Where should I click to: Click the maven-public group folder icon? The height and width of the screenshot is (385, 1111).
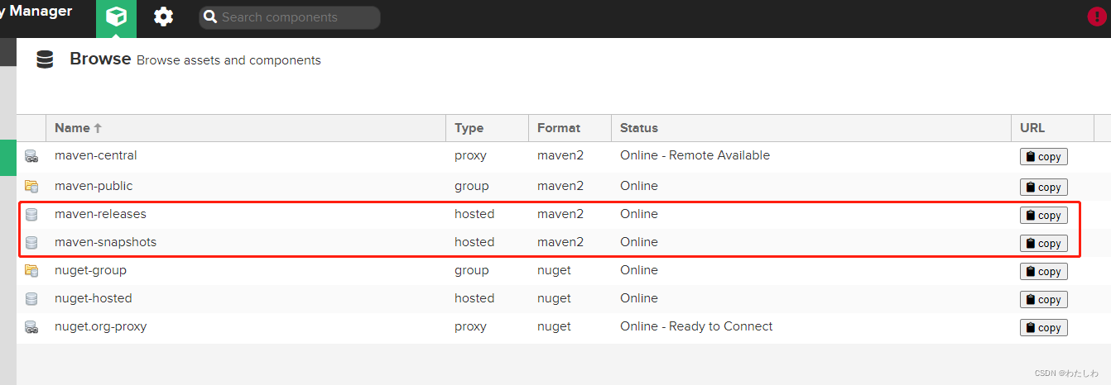click(x=31, y=186)
